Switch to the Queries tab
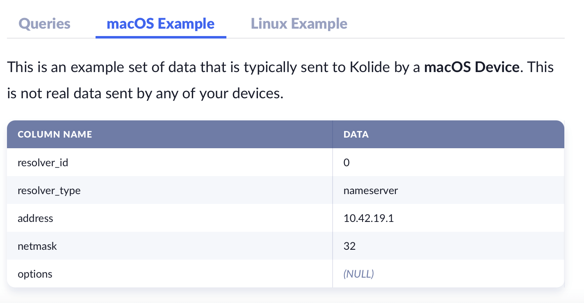This screenshot has height=303, width=584. 45,24
